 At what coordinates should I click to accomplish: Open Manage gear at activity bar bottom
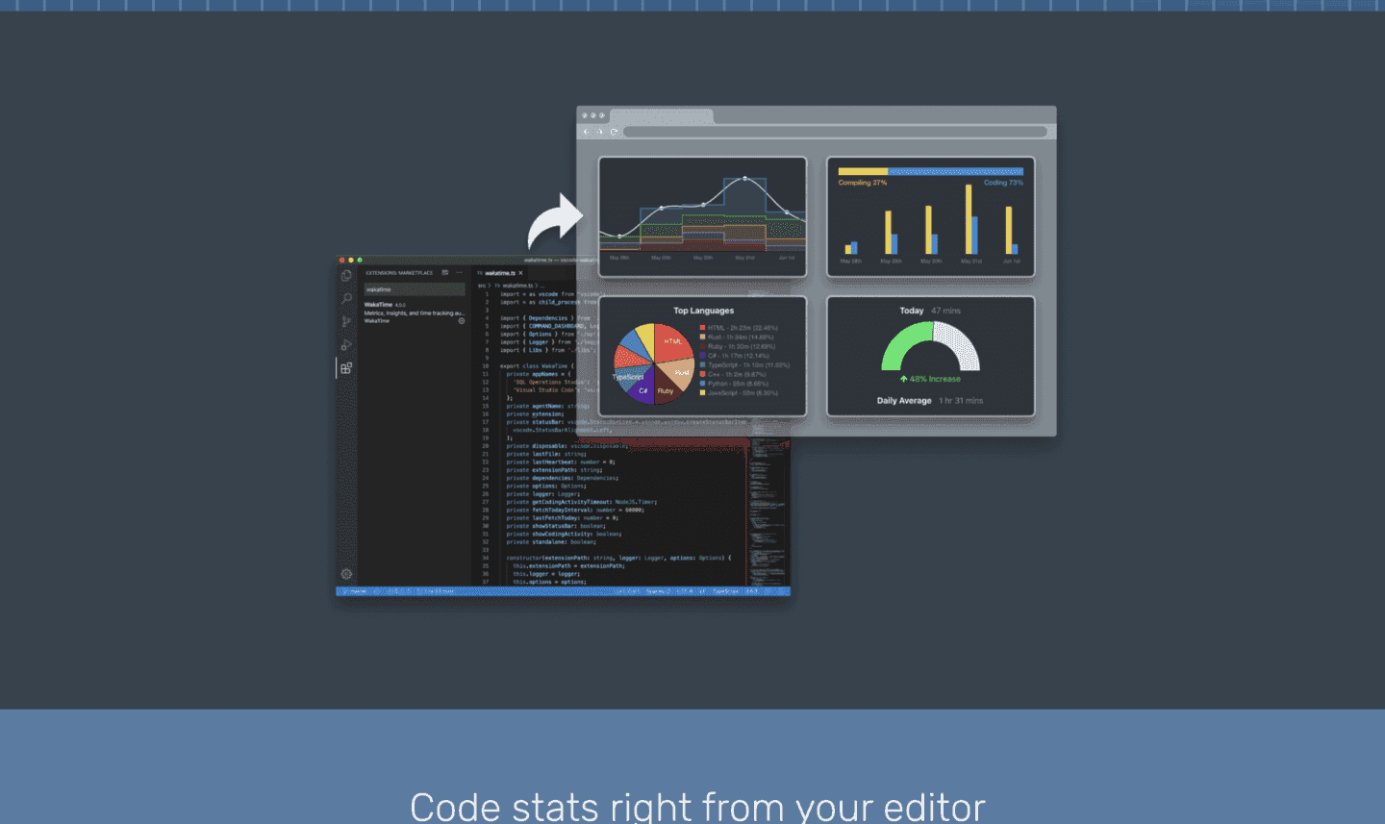(x=346, y=574)
